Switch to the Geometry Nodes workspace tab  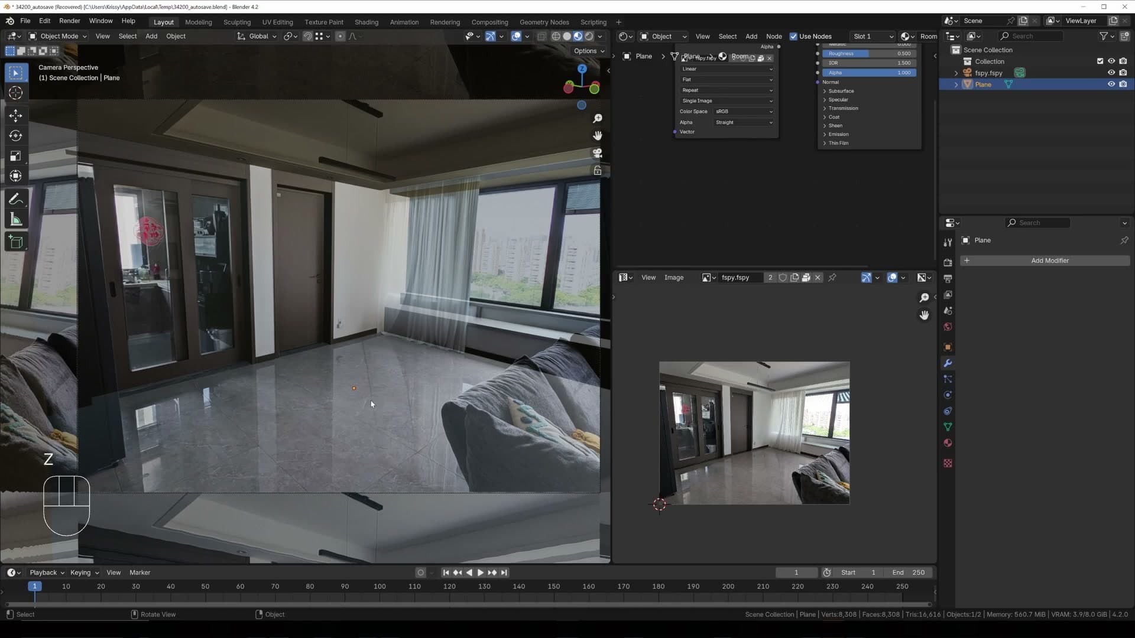pyautogui.click(x=544, y=22)
